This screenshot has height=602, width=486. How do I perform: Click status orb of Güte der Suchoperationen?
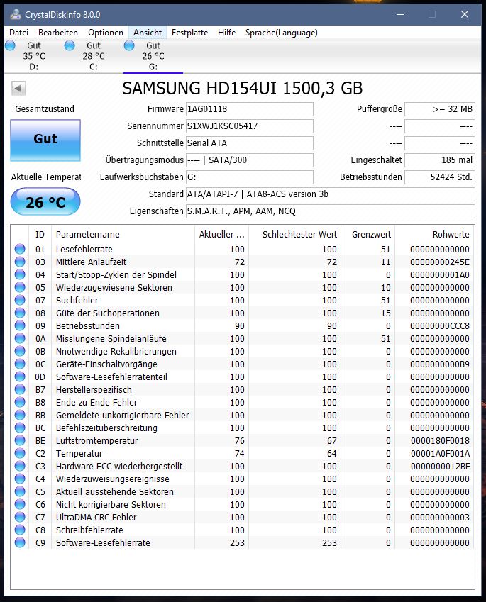(20, 313)
